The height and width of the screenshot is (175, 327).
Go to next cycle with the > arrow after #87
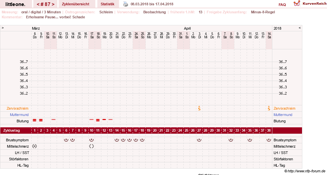coord(53,4)
